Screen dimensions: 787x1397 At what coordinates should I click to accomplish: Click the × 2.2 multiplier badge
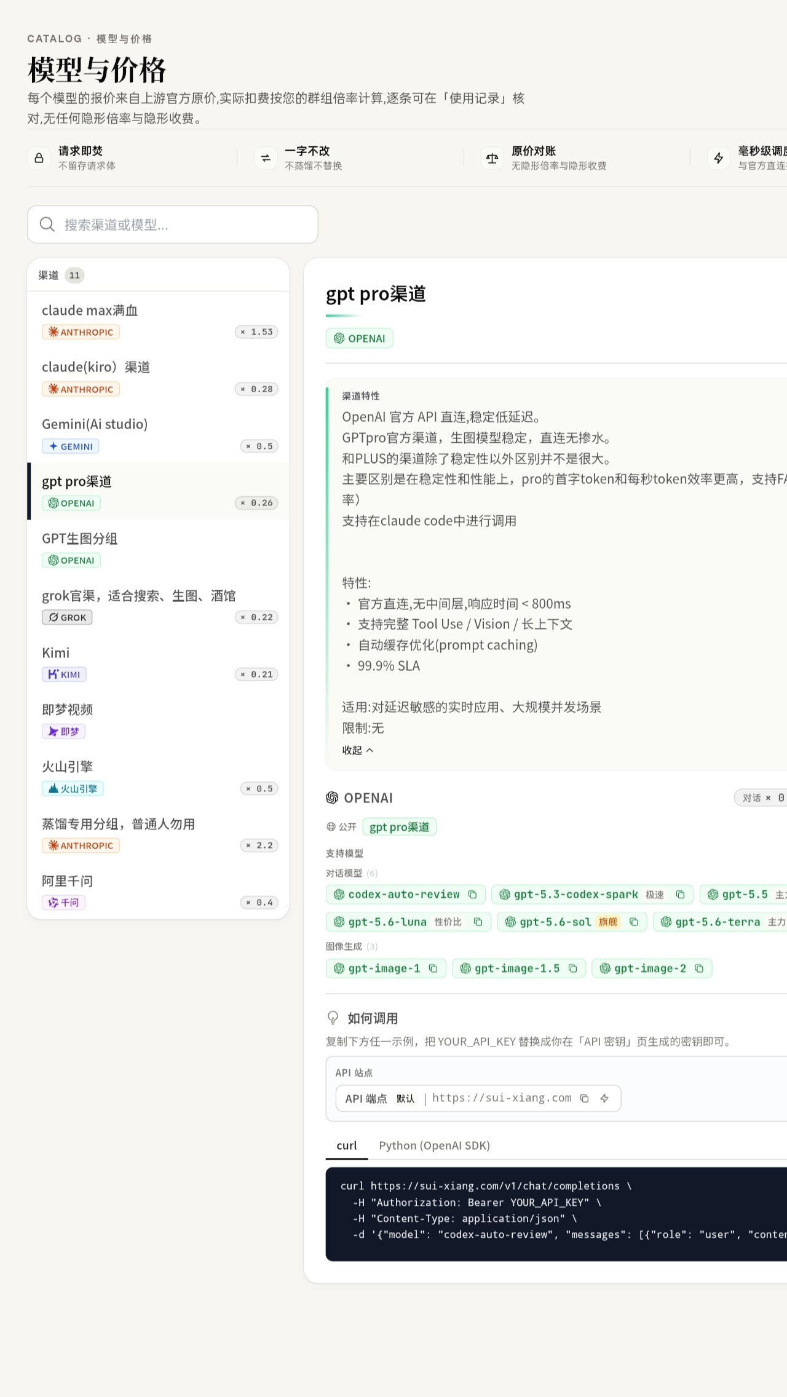click(259, 845)
